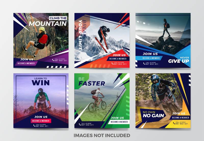204x141 pixels.
Task: Click the phone icon on the purple climbing card
Action: 53,60
